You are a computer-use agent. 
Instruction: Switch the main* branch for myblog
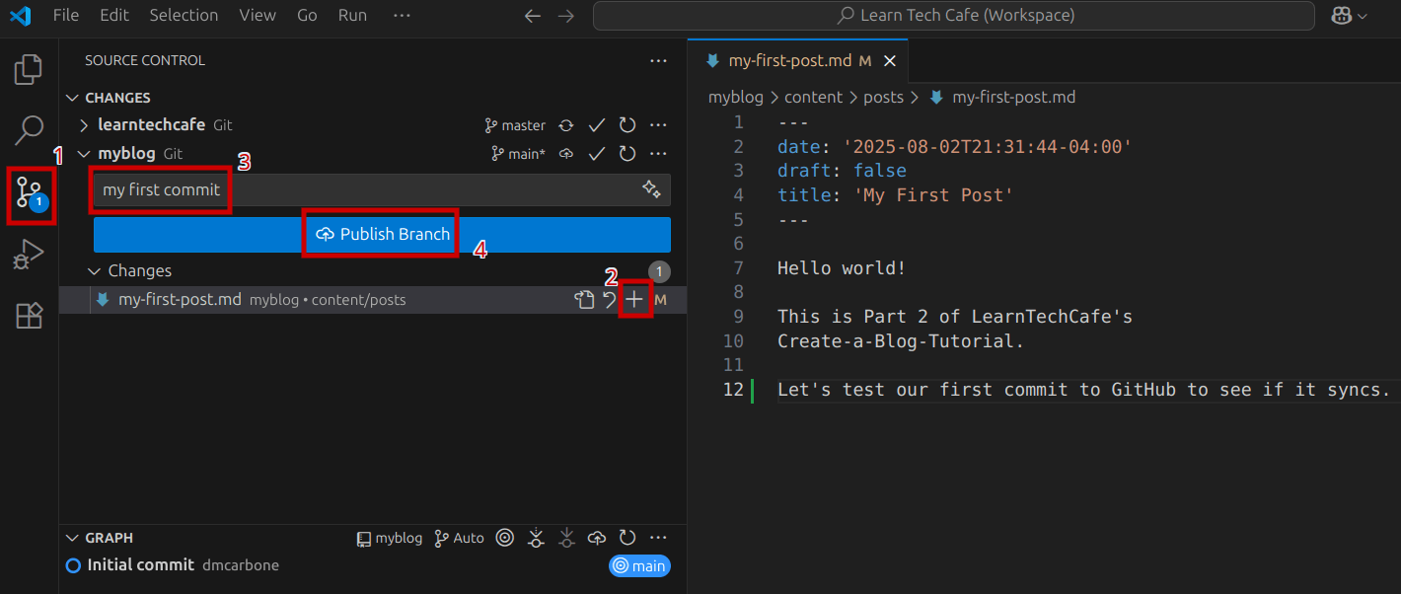[x=518, y=154]
